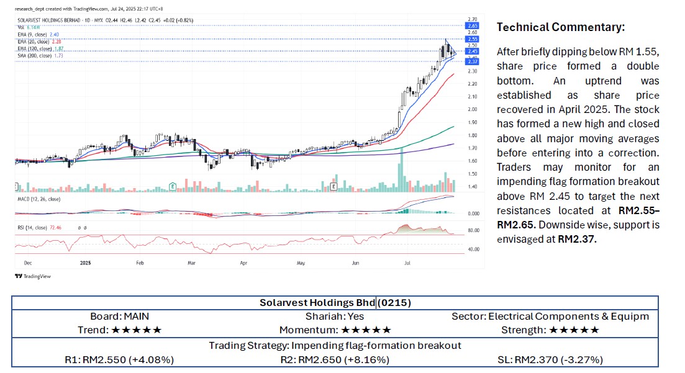Click the R1: RM2.550 (+4.08%) cell

click(119, 360)
